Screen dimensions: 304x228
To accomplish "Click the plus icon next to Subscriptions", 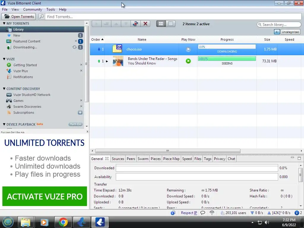I will coord(80,113).
